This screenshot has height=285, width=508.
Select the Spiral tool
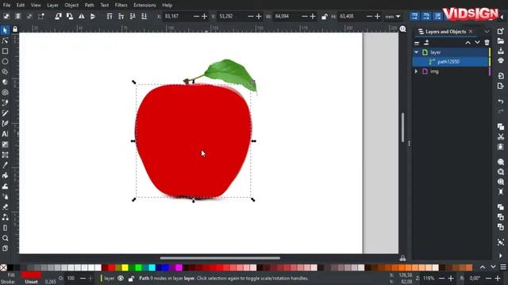(x=5, y=93)
